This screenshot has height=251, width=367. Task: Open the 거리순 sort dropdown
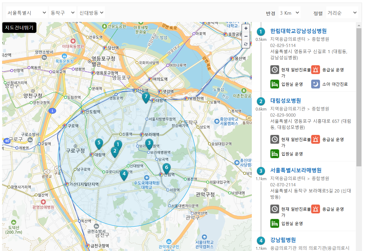pos(342,13)
